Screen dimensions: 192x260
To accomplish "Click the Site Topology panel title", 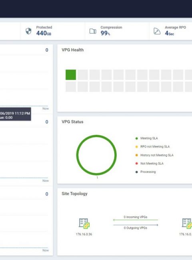I will point(74,194).
